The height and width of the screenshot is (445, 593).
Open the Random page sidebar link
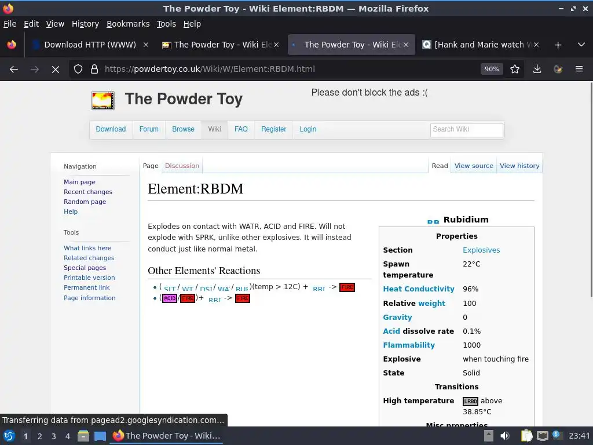85,202
